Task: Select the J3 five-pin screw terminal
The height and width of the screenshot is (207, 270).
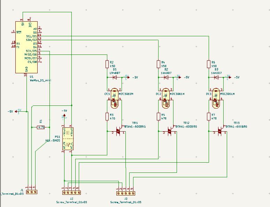Action: [126, 193]
